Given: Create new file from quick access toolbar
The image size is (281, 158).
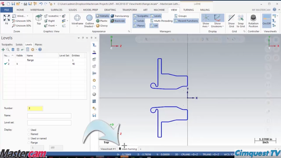Looking at the screenshot, I should (x=8, y=4).
